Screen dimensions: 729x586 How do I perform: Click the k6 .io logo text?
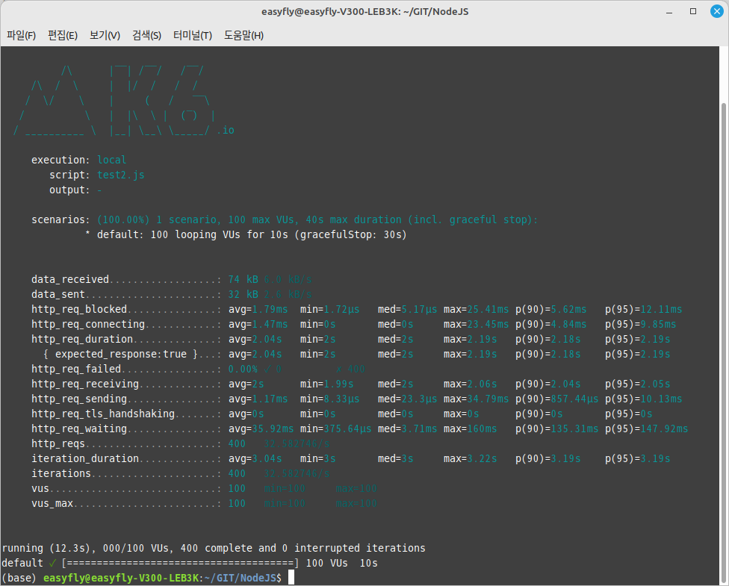(226, 130)
